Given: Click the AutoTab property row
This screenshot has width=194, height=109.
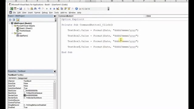Looking at the screenshot, I should (x=31, y=86).
